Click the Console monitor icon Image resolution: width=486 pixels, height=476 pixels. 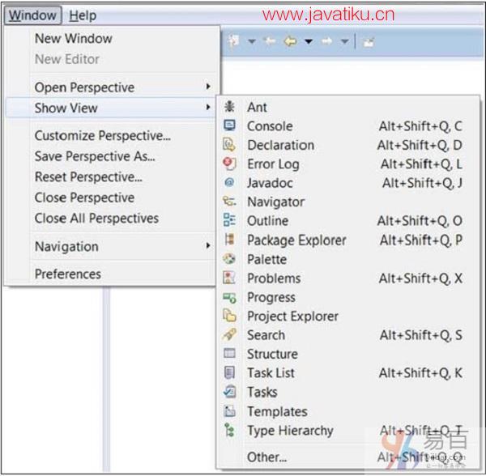[x=229, y=125]
